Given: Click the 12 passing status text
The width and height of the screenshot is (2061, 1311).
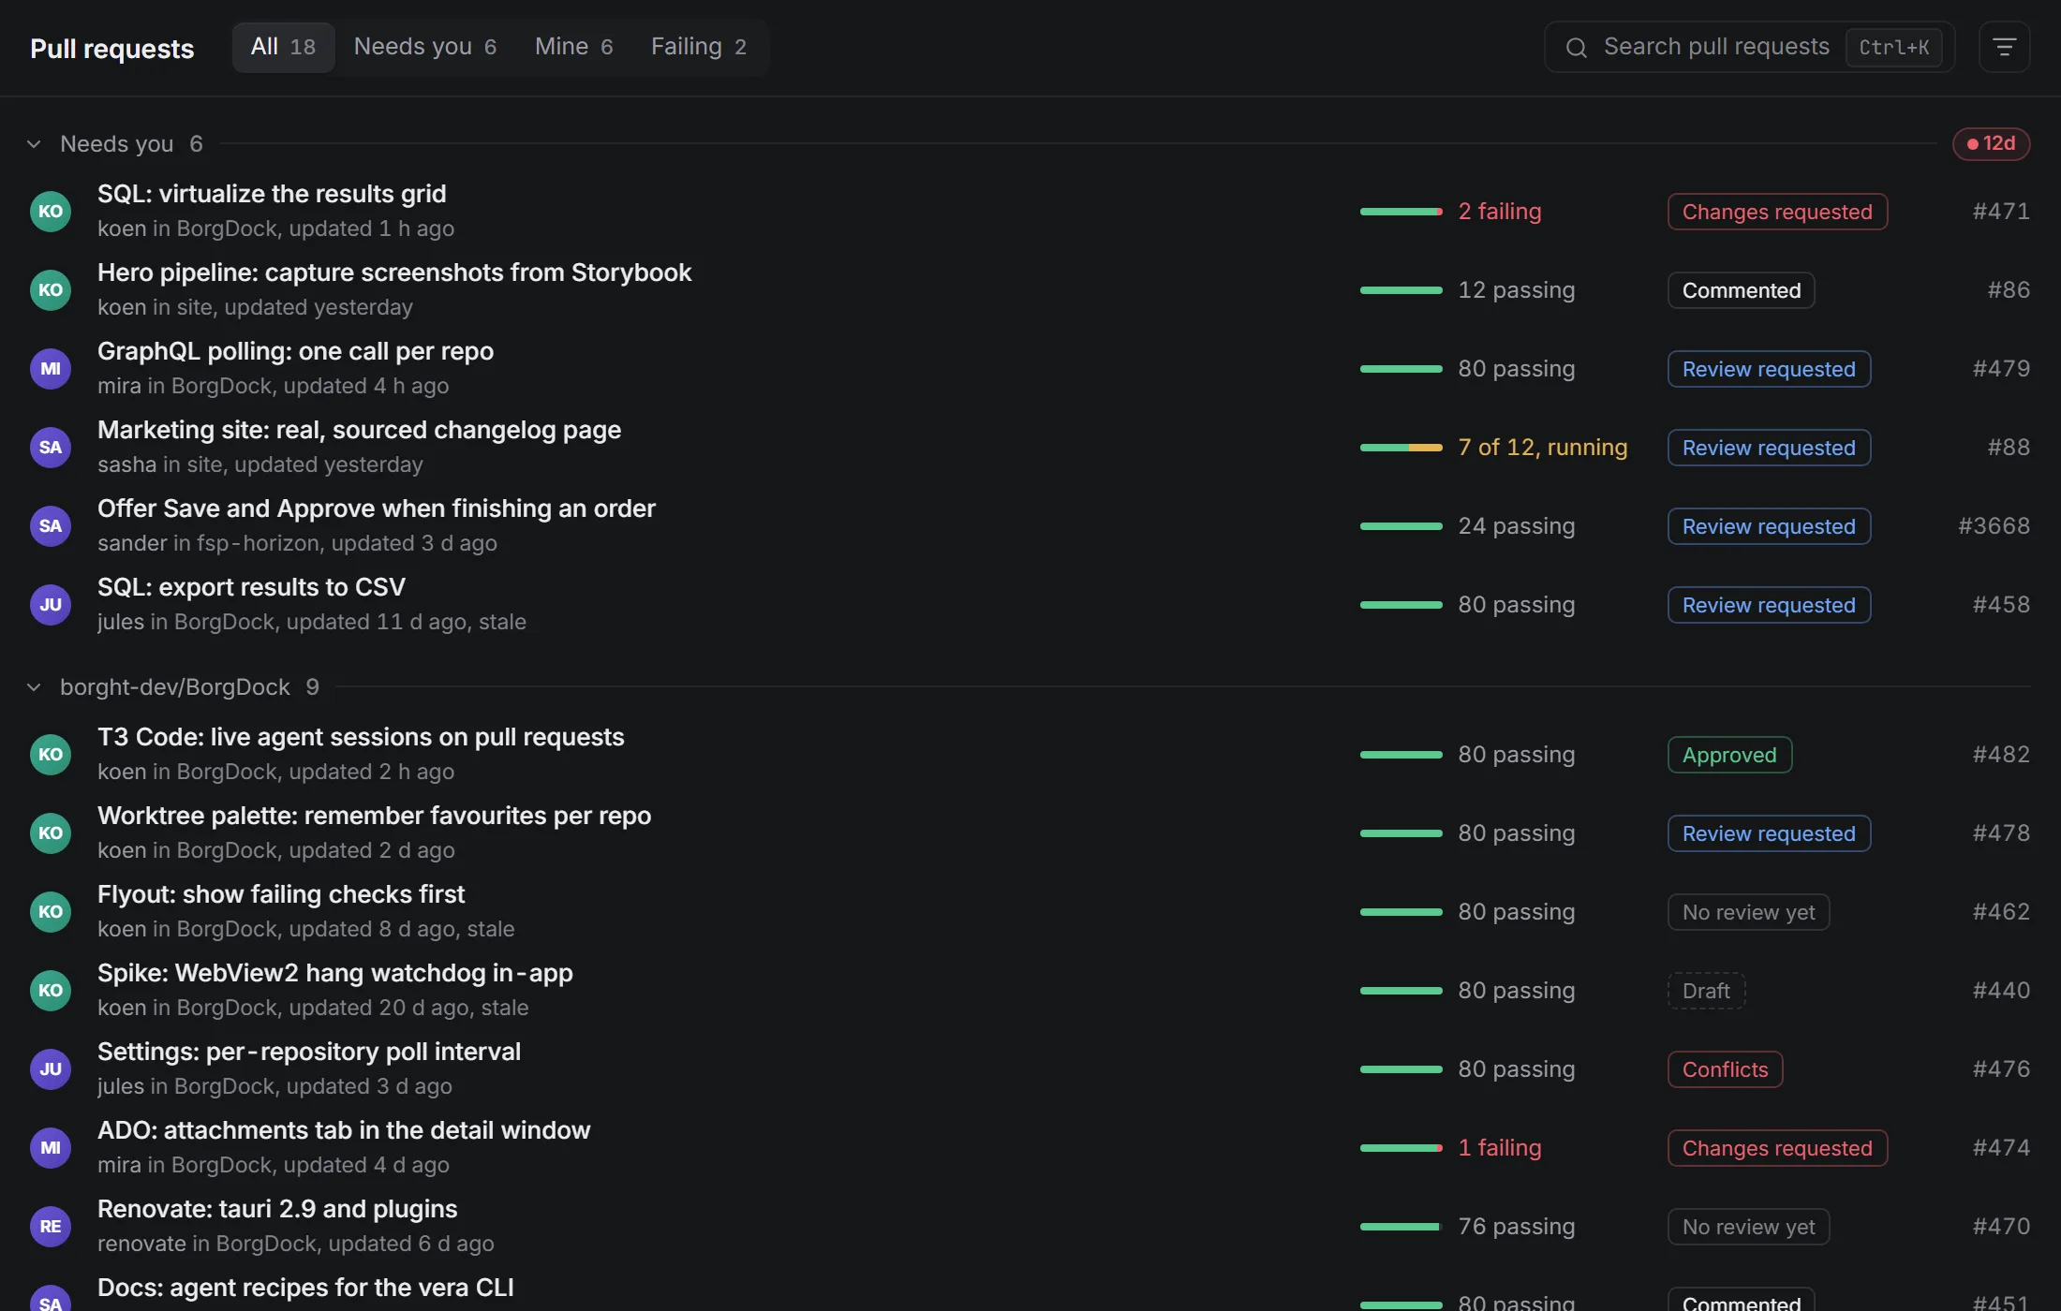Looking at the screenshot, I should (x=1517, y=290).
